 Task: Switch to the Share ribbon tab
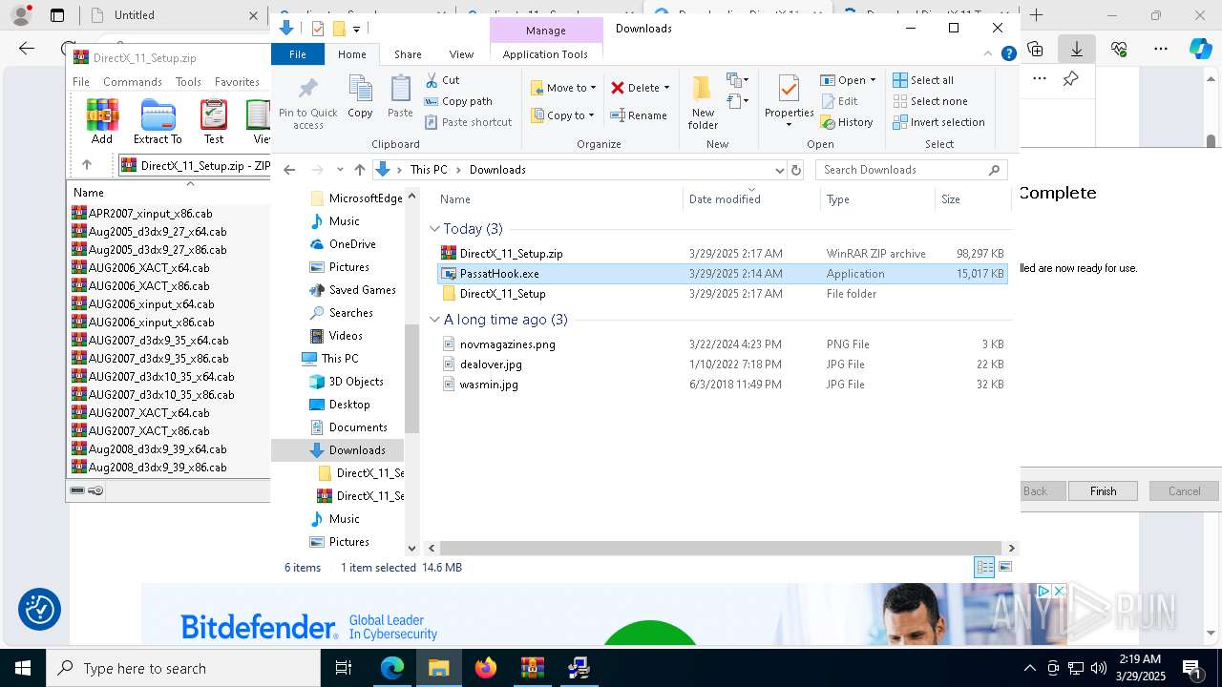[408, 54]
